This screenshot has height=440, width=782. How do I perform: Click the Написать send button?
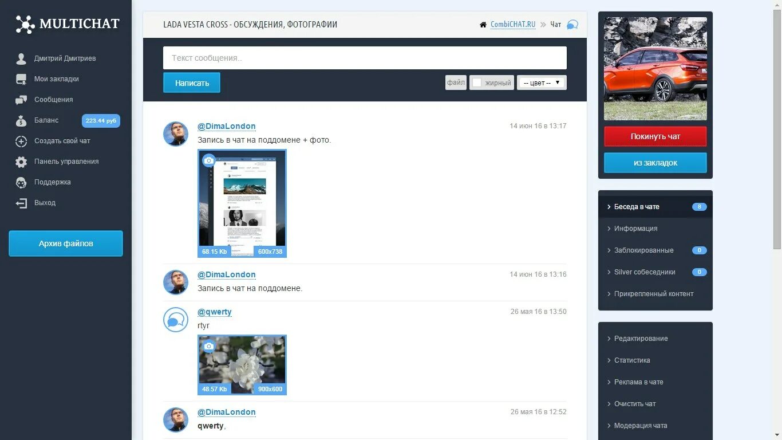coord(192,82)
